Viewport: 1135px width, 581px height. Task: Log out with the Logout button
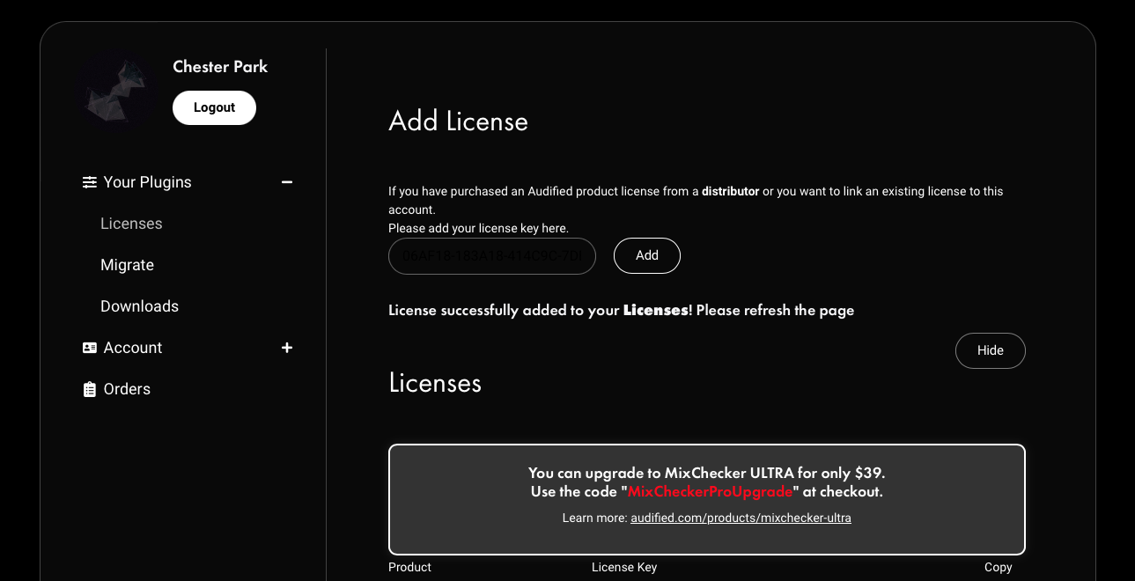(214, 107)
